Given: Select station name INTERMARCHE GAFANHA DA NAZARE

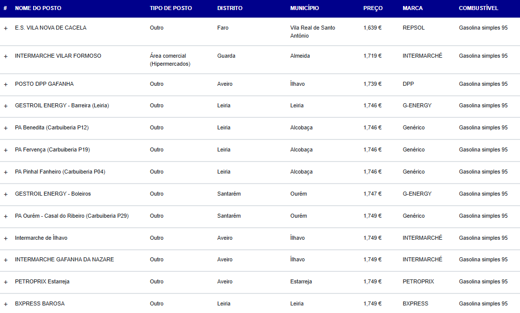Looking at the screenshot, I should 64,260.
